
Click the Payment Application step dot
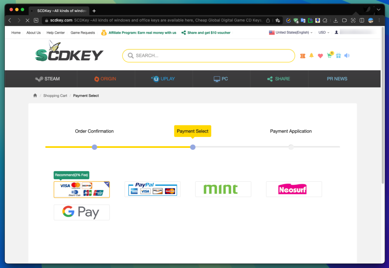click(x=291, y=147)
